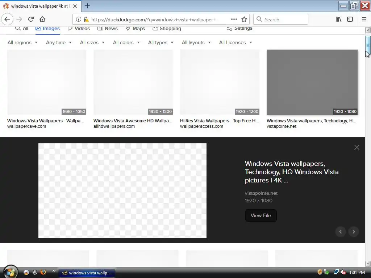The height and width of the screenshot is (278, 371).
Task: Click the vertical scrollbar thumb
Action: (x=368, y=45)
